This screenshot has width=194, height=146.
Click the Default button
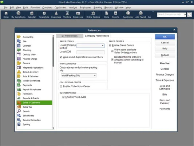[165, 55]
